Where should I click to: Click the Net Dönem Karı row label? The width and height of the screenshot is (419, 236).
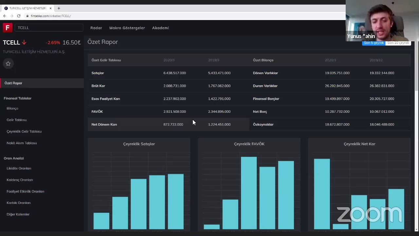[x=104, y=125]
